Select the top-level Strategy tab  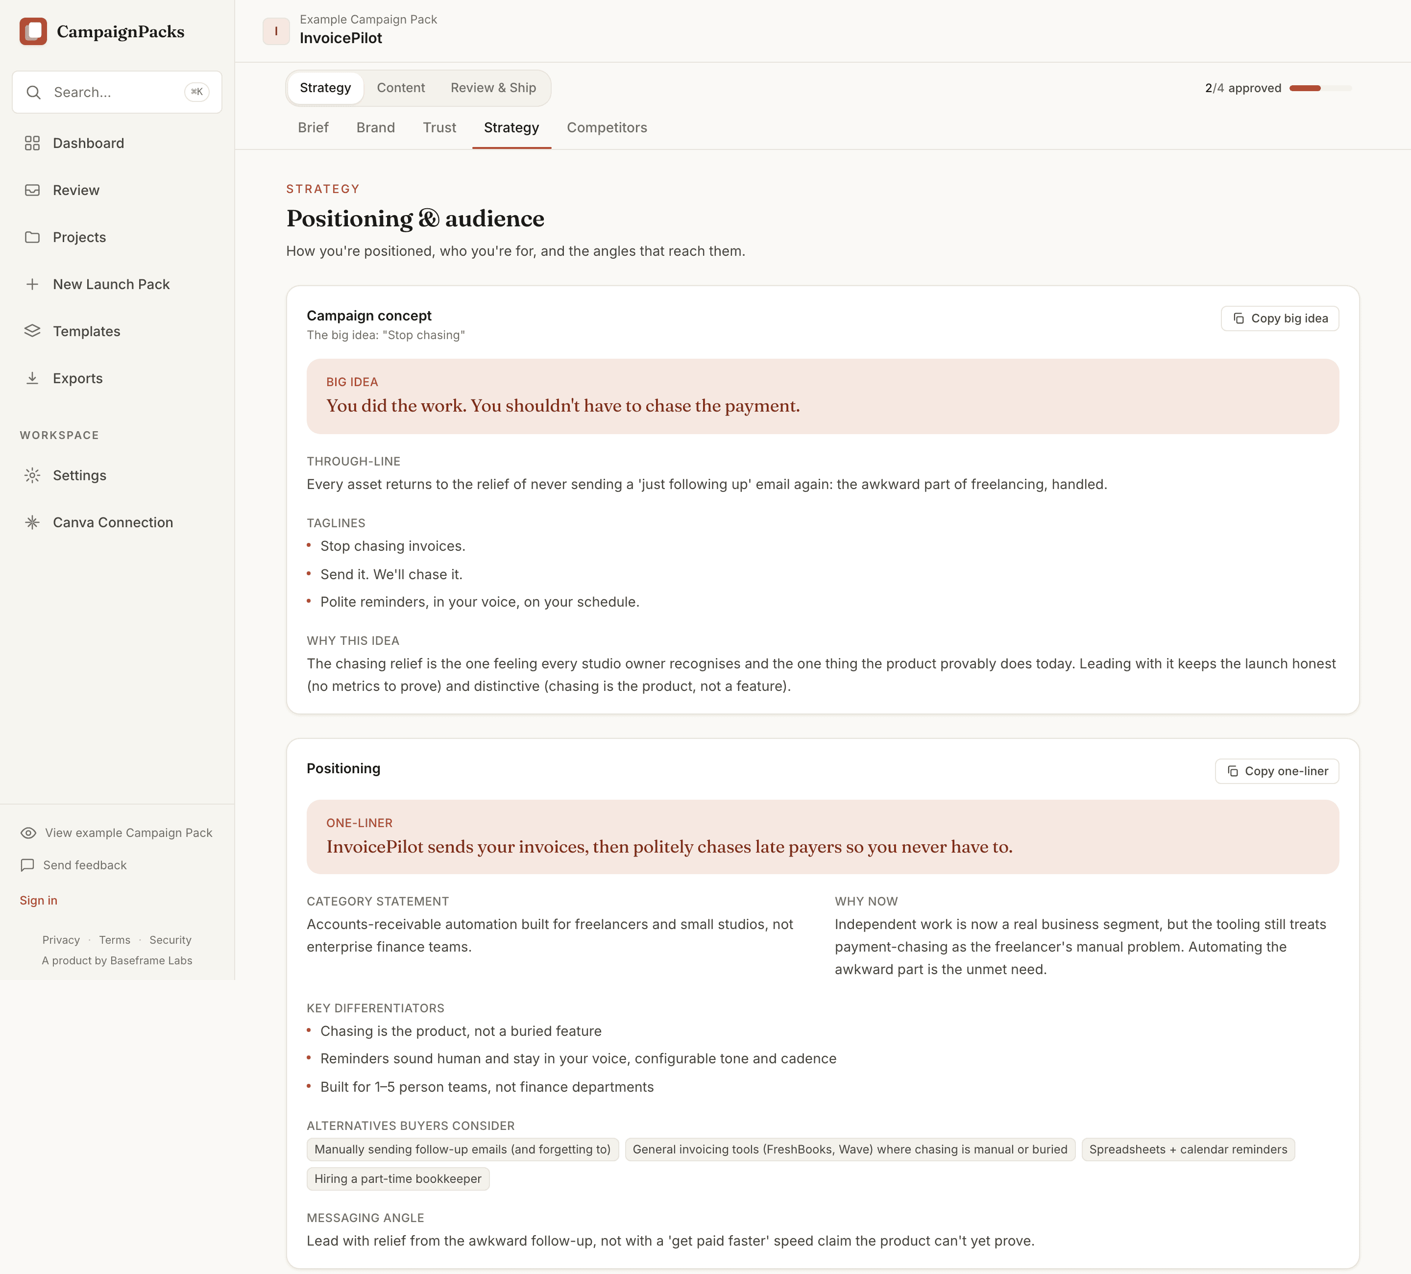325,88
